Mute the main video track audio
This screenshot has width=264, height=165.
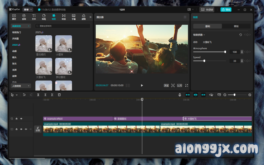click(x=26, y=129)
